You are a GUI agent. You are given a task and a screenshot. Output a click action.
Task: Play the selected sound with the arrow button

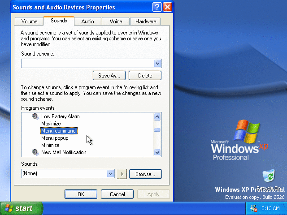click(122, 174)
